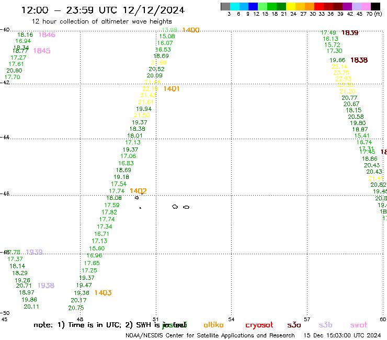Click wave height value 15.08

(167, 36)
